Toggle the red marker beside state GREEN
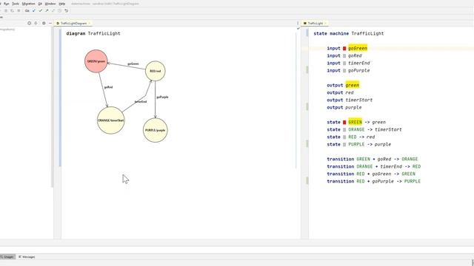 coord(344,122)
